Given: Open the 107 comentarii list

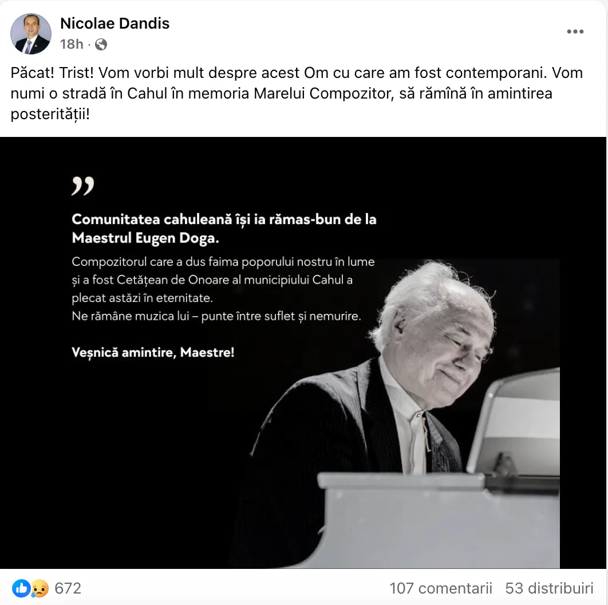Looking at the screenshot, I should tap(440, 588).
